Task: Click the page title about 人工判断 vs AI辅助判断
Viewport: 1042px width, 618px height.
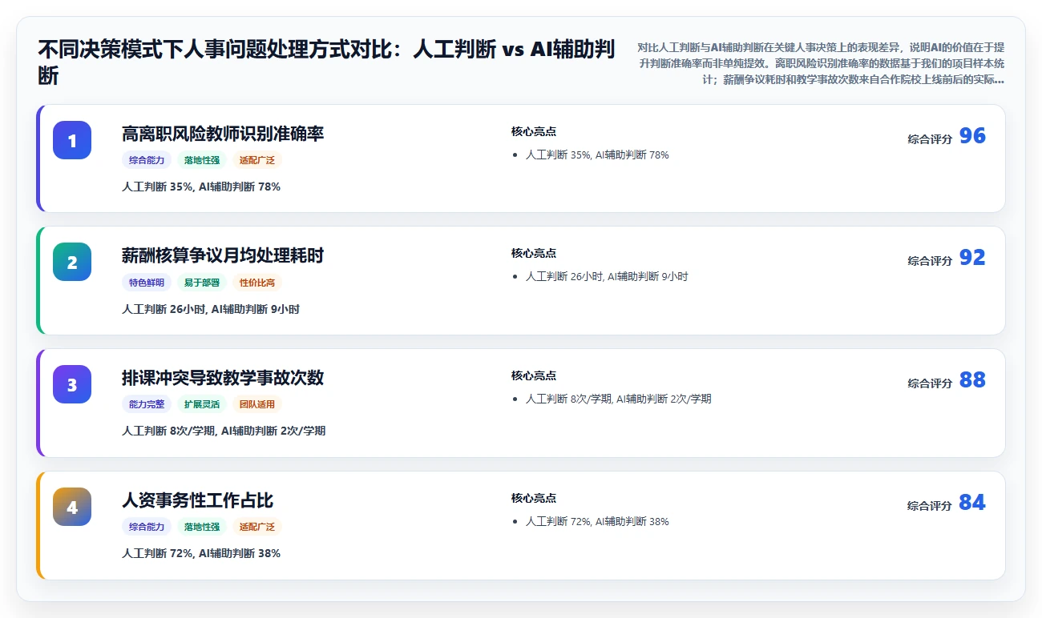Action: (327, 62)
